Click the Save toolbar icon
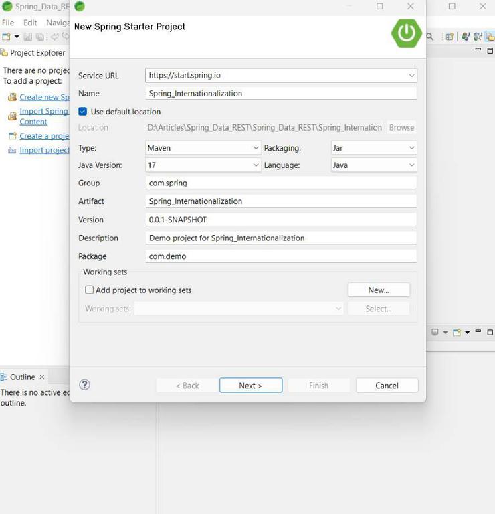Screen dimensions: 495x514 click(28, 37)
